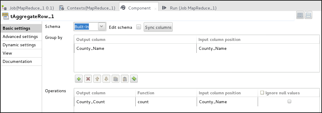The width and height of the screenshot is (322, 113).
Task: Toggle Ignore null values header checkbox
Action: 262,93
